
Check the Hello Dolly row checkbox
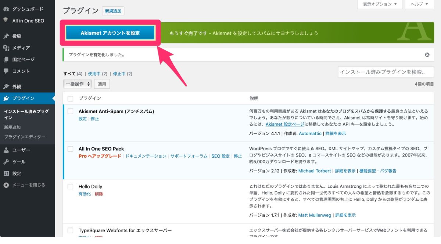coord(71,187)
